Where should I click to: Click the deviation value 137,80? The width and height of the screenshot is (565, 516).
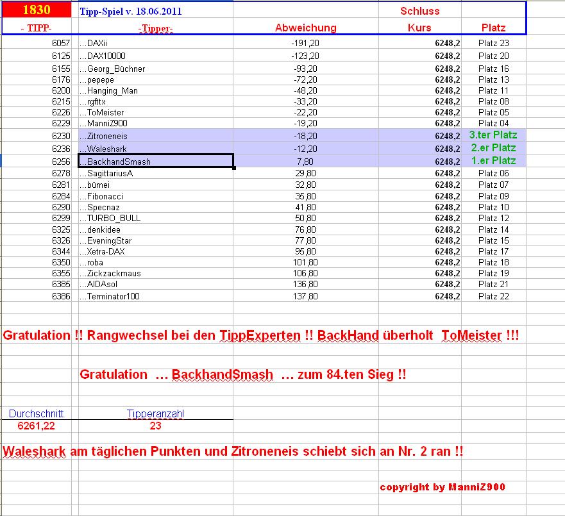(305, 296)
